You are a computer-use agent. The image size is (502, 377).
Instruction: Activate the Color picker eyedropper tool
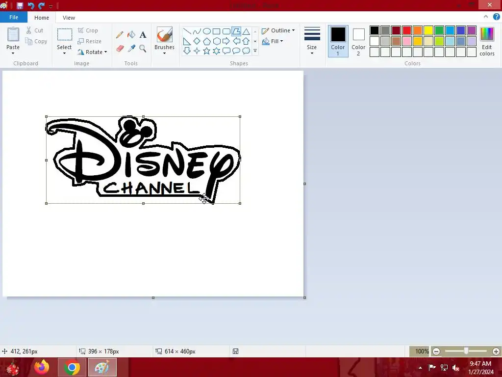point(131,49)
